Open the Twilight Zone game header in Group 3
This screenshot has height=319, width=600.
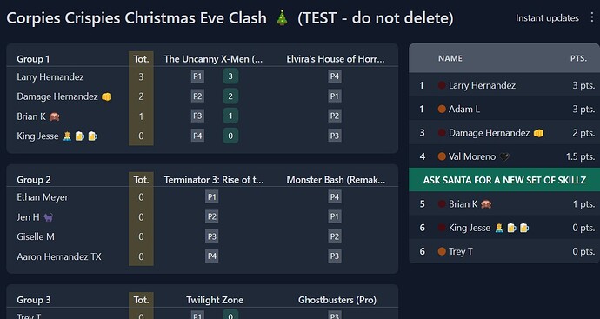point(214,300)
